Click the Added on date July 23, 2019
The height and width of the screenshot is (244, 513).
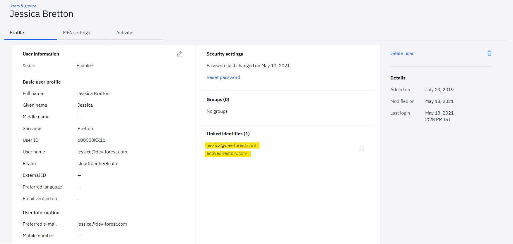439,90
